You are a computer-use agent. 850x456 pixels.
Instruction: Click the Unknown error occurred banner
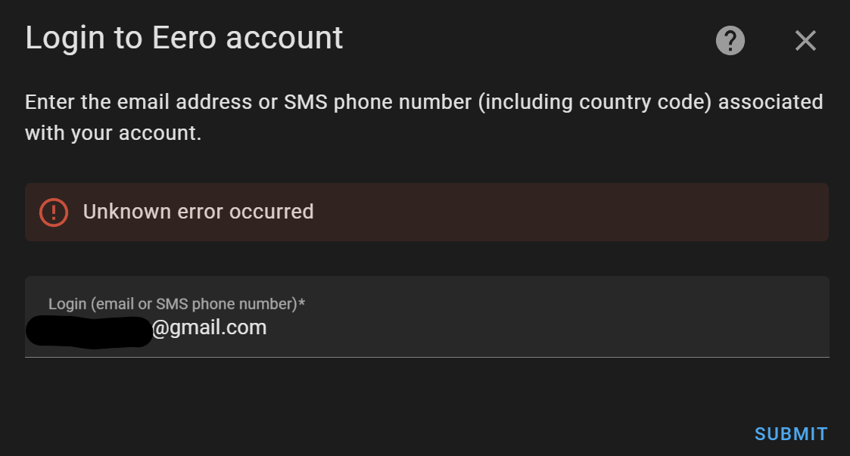tap(424, 212)
